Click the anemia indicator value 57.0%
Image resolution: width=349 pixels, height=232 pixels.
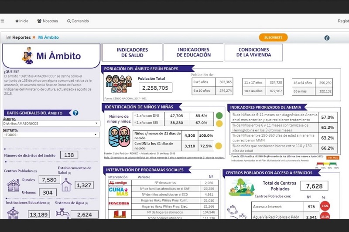pyautogui.click(x=328, y=117)
